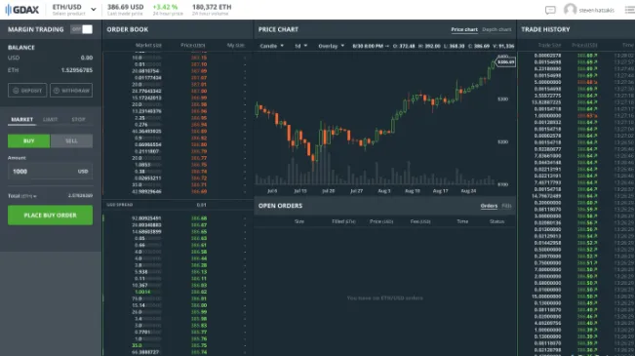The height and width of the screenshot is (356, 635).
Task: Select the Limit order tab
Action: [x=50, y=119]
